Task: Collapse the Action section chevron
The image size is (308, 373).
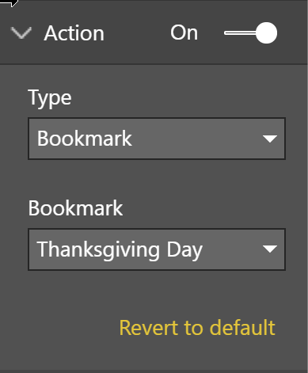Action: click(x=21, y=33)
